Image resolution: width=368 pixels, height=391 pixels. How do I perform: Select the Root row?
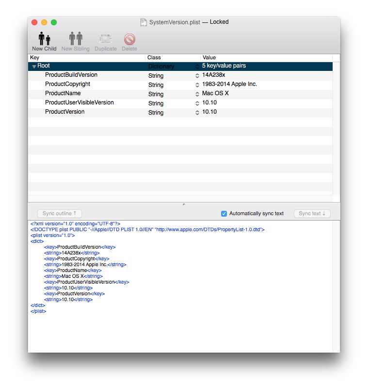[x=180, y=67]
